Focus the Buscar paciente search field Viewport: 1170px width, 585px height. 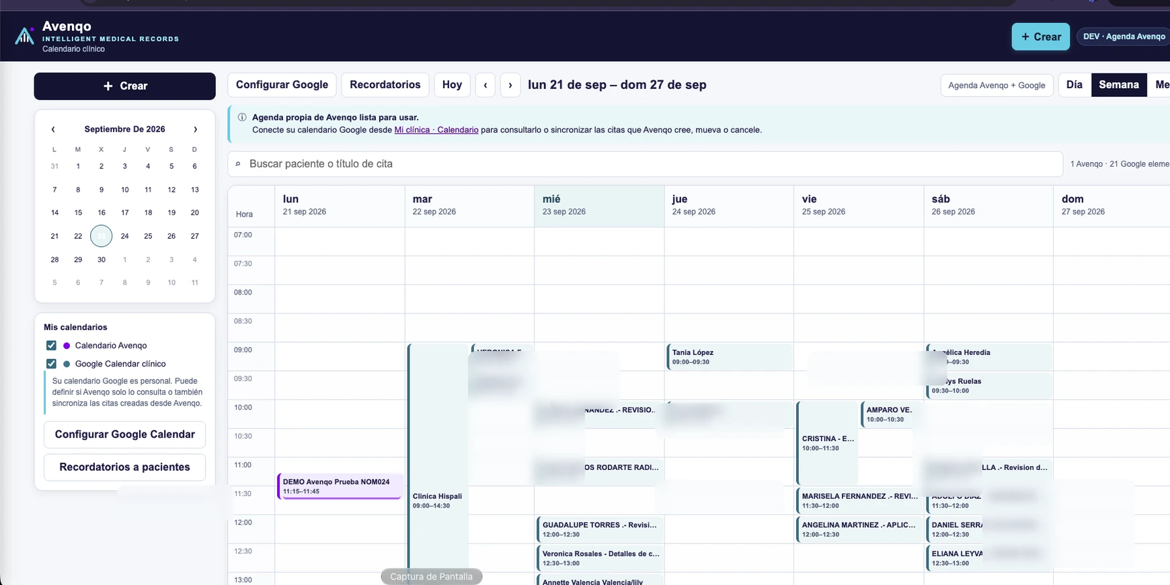click(x=646, y=164)
